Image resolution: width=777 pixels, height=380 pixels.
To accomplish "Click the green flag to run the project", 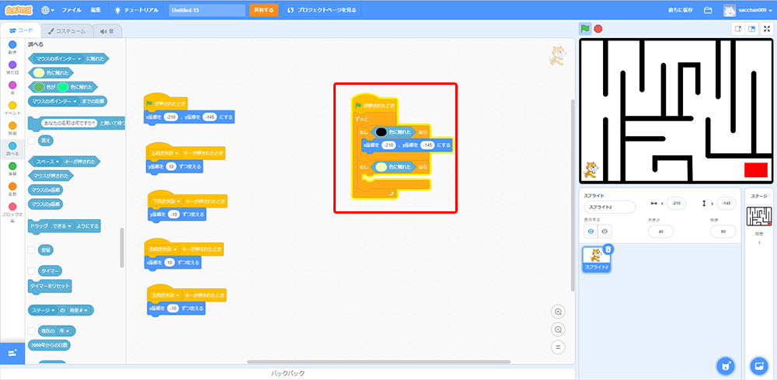I will [x=585, y=29].
